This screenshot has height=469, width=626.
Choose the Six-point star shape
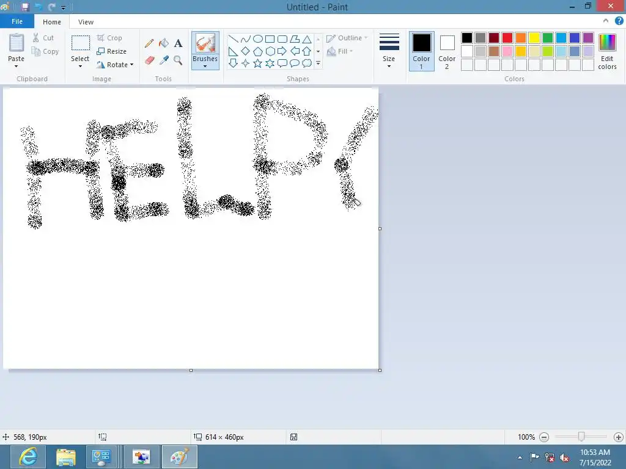pyautogui.click(x=270, y=63)
